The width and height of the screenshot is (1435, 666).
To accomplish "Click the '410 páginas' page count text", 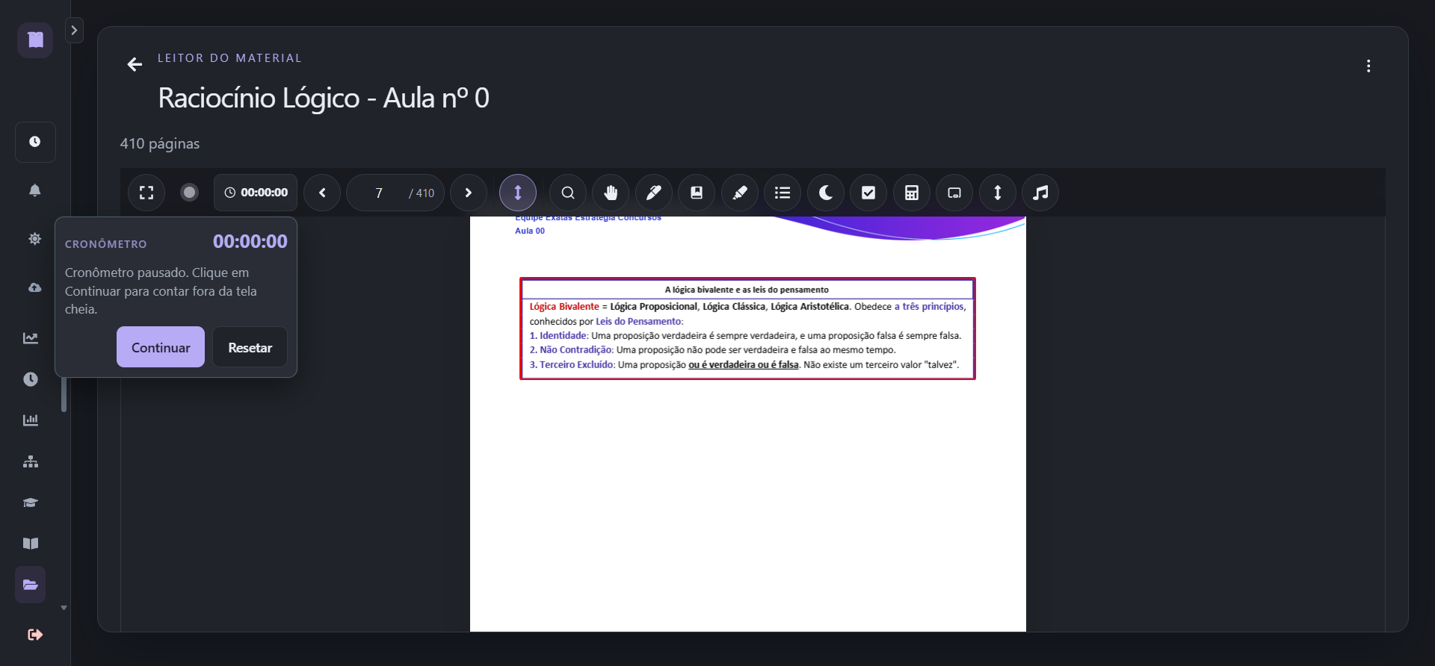I will (160, 143).
